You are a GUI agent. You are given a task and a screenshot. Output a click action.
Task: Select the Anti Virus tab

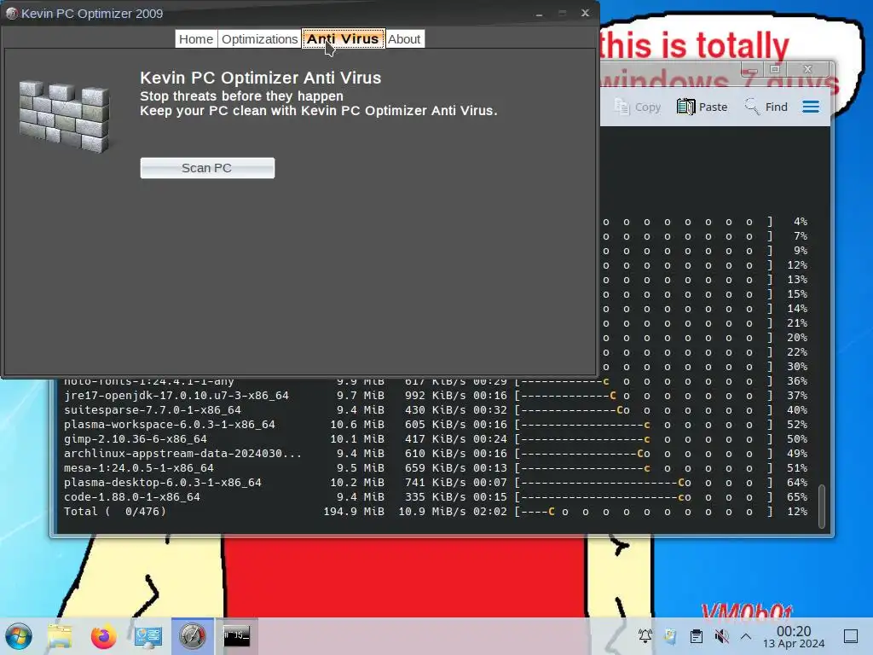coord(343,39)
